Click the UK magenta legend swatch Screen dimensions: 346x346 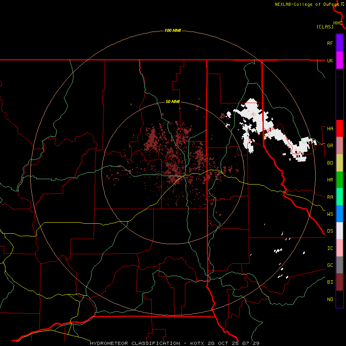(339, 60)
